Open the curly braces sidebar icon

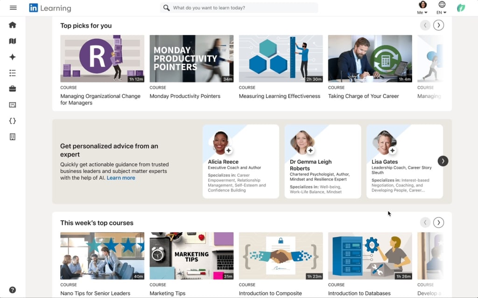pos(13,121)
